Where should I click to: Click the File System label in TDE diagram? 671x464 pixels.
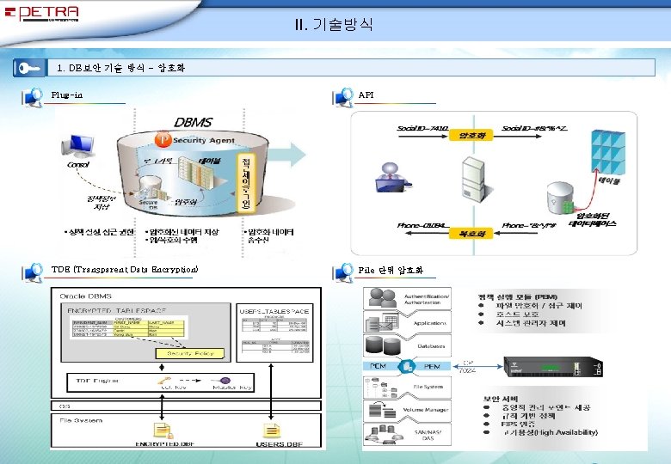pos(81,420)
